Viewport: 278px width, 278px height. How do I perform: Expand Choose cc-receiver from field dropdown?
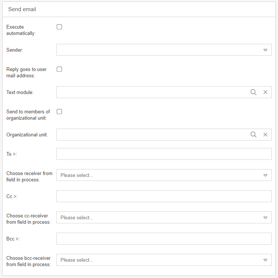pos(265,217)
